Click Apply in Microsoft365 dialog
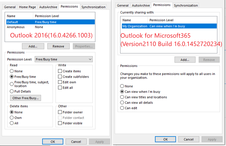Viewport: 226px width, 146px height. 212,139
